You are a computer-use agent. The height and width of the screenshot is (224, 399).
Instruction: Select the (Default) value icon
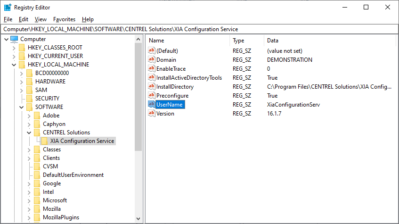(151, 50)
